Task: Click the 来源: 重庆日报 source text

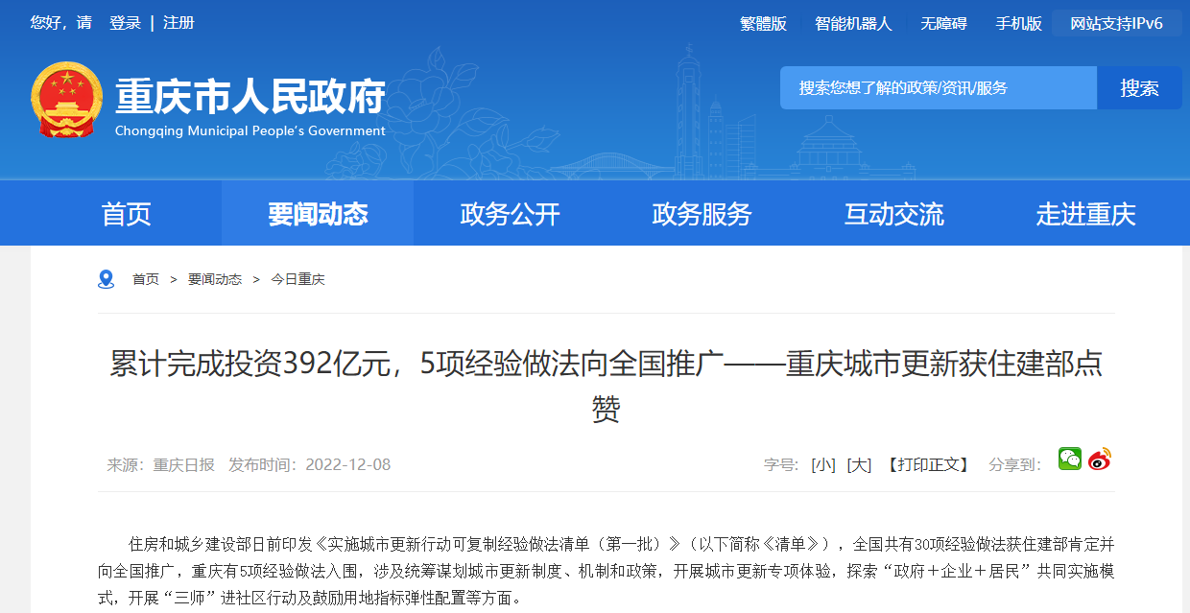Action: 161,465
